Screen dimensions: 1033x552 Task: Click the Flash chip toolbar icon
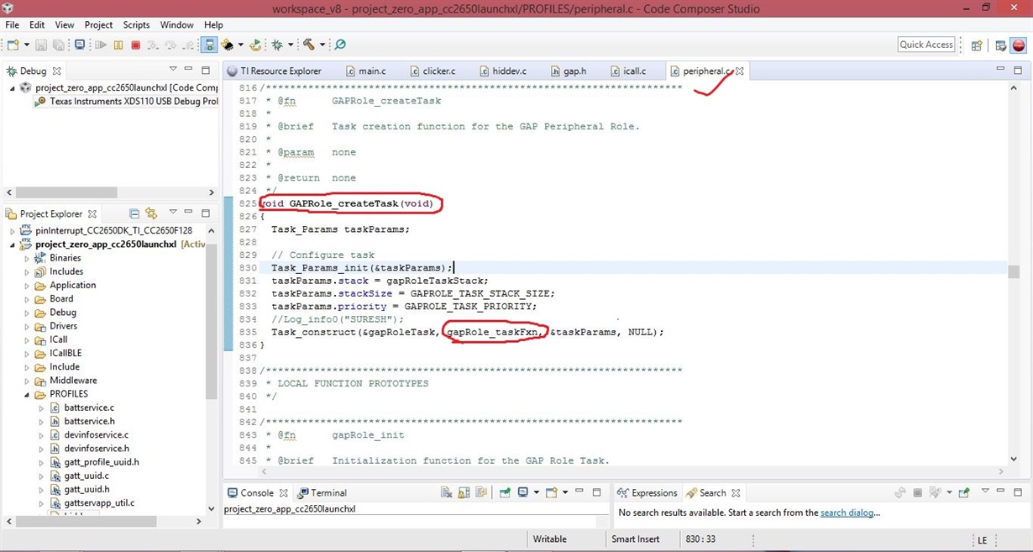pos(227,45)
